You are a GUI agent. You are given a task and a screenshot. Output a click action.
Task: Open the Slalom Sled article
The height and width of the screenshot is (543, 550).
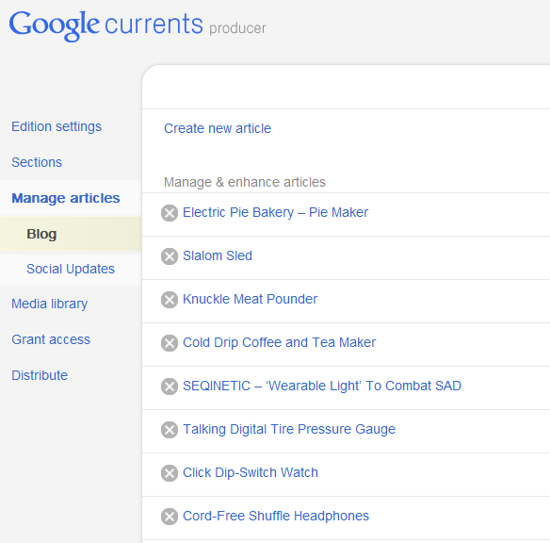tap(218, 255)
